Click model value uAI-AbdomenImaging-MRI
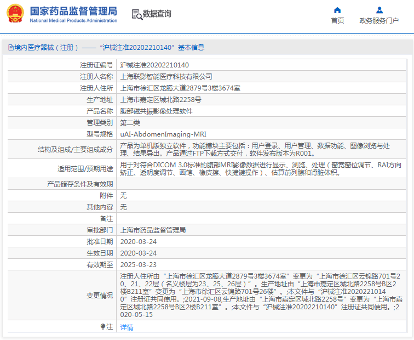Image resolution: width=414 pixels, height=340 pixels. [x=163, y=134]
